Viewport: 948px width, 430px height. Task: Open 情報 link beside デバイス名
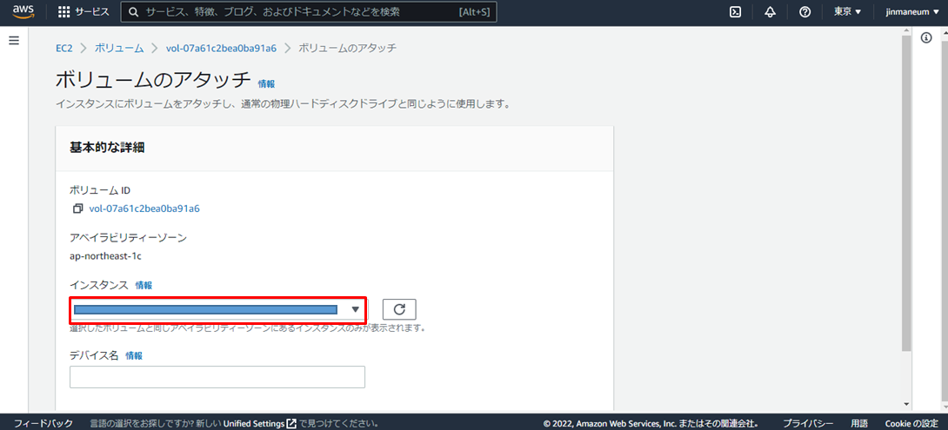tap(134, 355)
